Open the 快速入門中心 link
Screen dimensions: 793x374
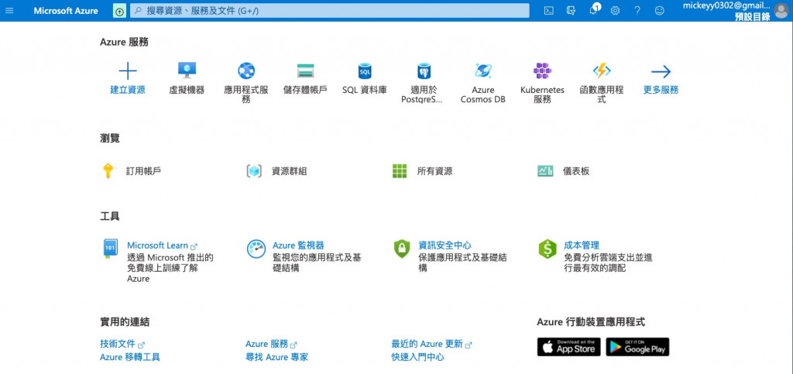coord(417,357)
